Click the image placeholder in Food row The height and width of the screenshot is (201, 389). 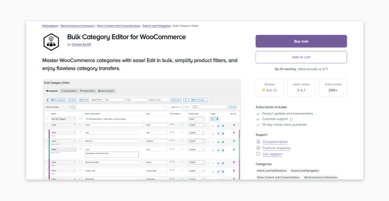(213, 126)
